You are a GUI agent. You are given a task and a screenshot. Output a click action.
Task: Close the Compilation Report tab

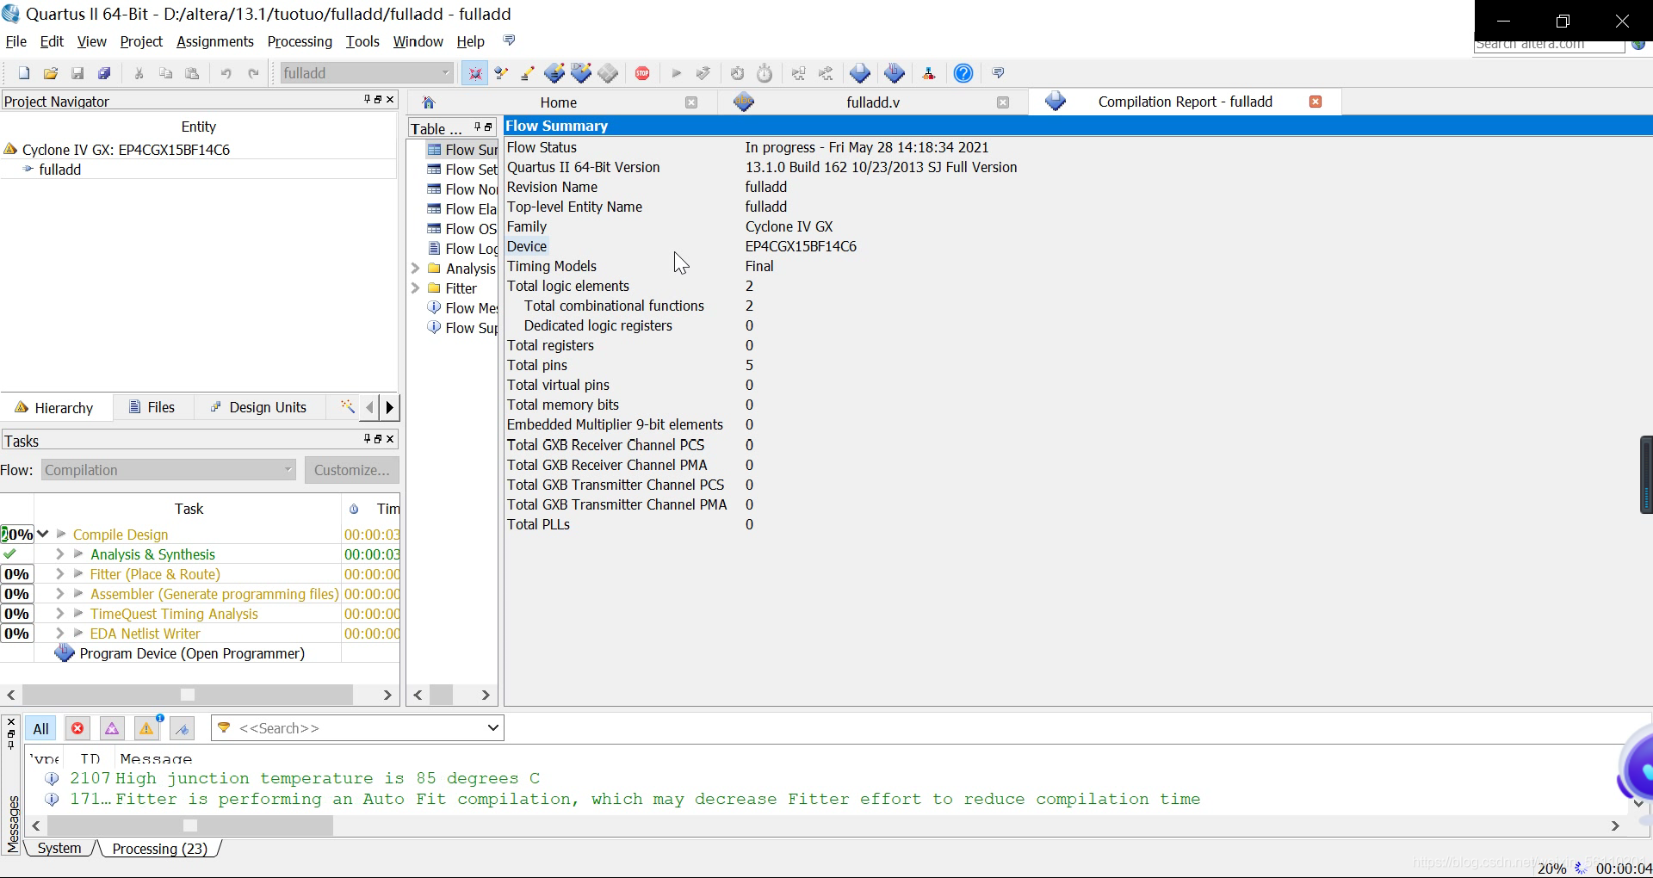coord(1316,102)
